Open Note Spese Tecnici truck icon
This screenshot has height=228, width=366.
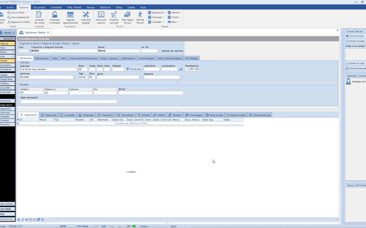coord(127,18)
